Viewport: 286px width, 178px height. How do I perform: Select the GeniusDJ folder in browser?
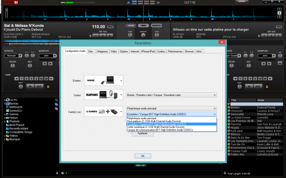coord(16,111)
